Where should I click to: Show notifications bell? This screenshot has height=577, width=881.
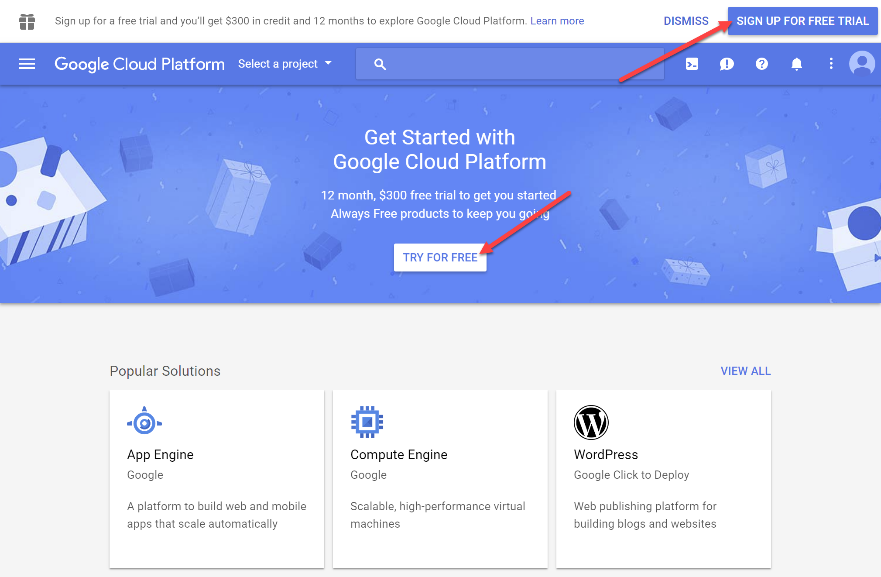coord(796,64)
